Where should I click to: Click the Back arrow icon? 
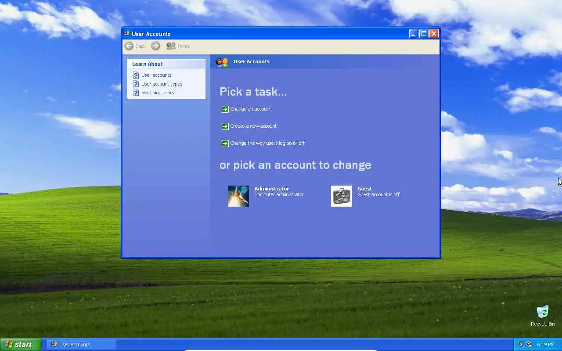point(129,46)
